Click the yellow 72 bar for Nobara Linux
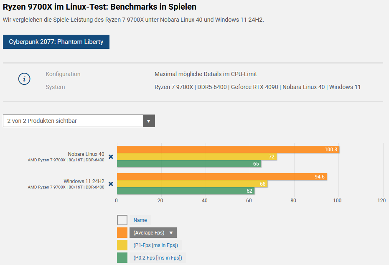389x265 pixels. (x=197, y=157)
